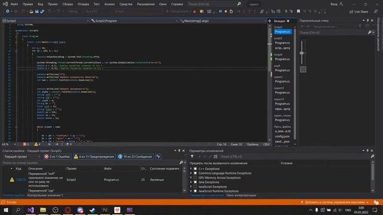
Task: Pause debugging with the Break All icon
Action: 220,11
